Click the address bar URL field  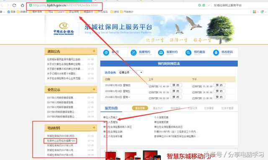click(x=65, y=5)
